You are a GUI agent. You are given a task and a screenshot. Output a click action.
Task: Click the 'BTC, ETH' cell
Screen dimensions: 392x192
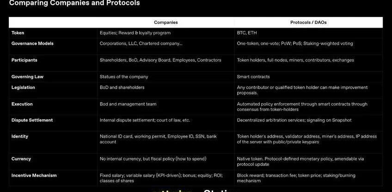pos(247,33)
